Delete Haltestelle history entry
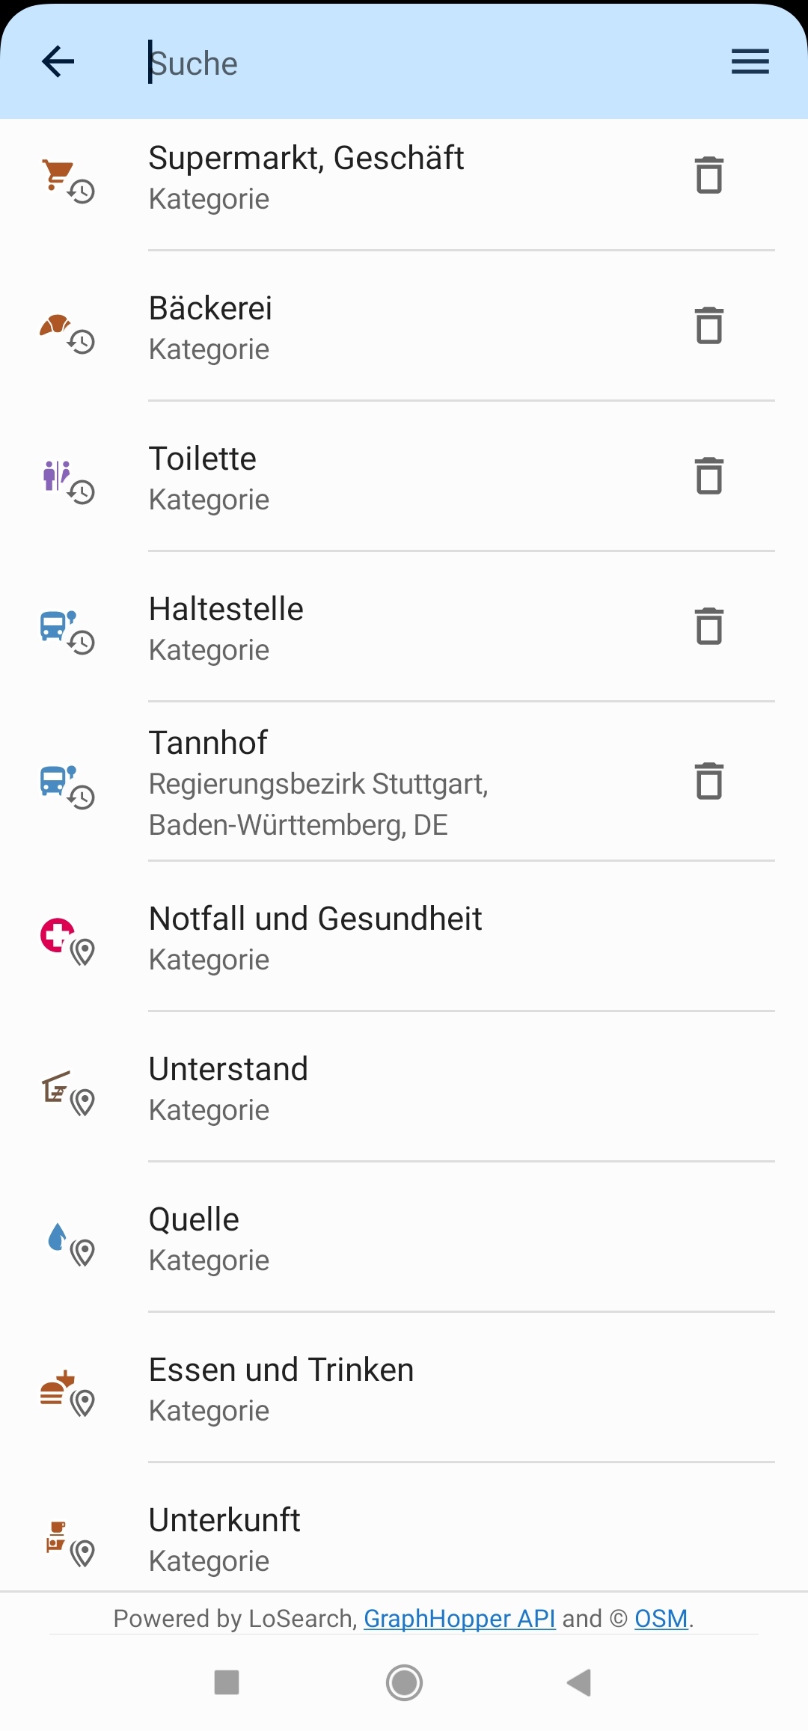 [x=708, y=627]
